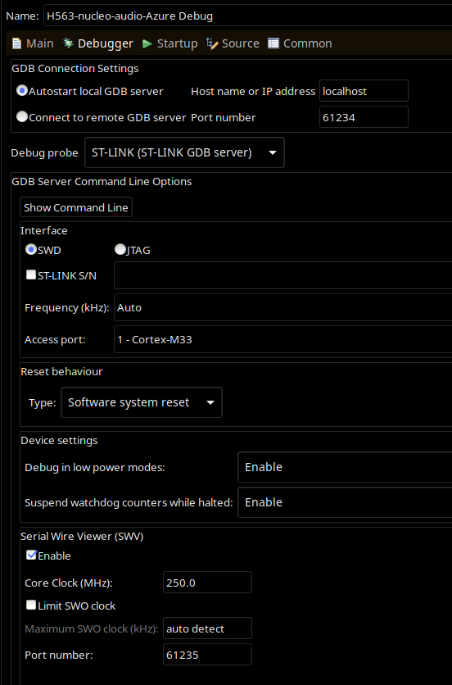Enable the ST-LINK S/N checkbox

tap(31, 274)
